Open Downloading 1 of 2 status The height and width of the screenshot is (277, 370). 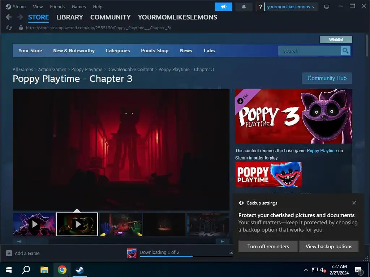(x=160, y=252)
